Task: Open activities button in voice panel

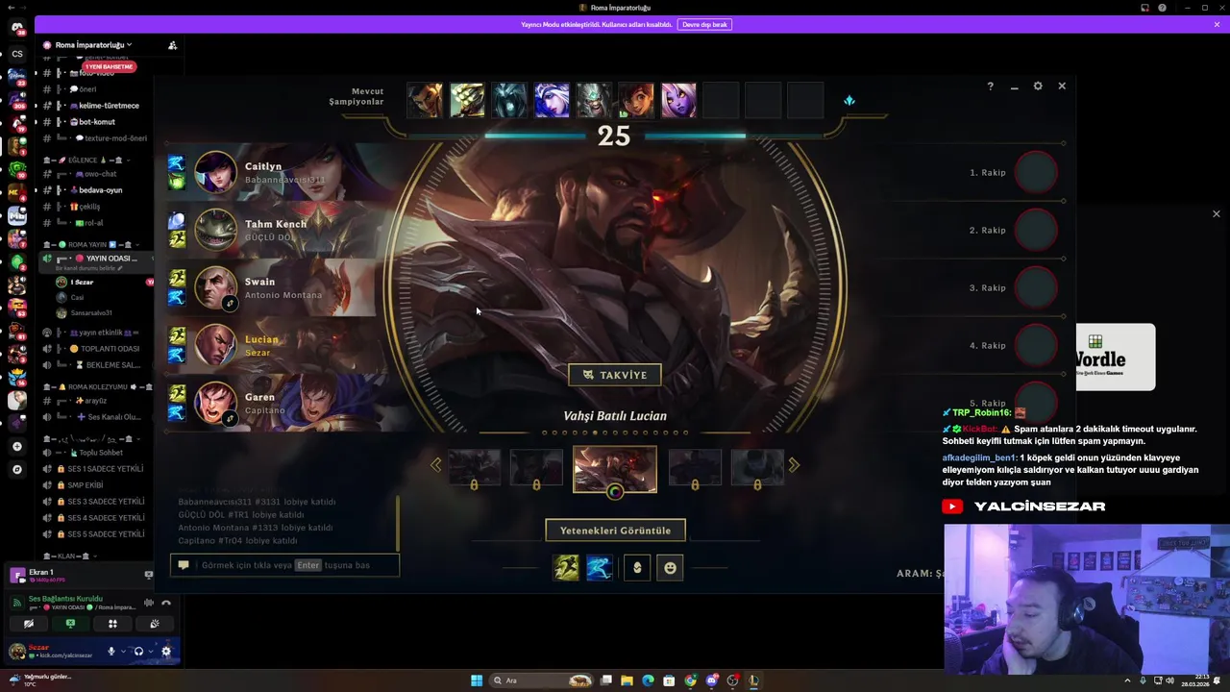Action: pyautogui.click(x=112, y=624)
